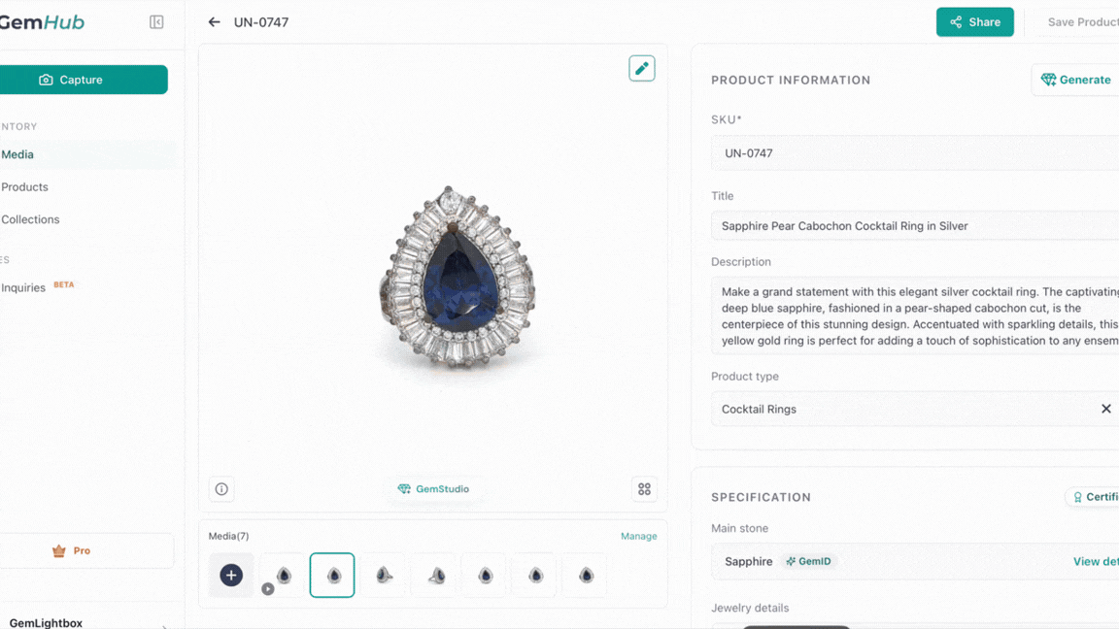Open the image info icon

pyautogui.click(x=221, y=489)
